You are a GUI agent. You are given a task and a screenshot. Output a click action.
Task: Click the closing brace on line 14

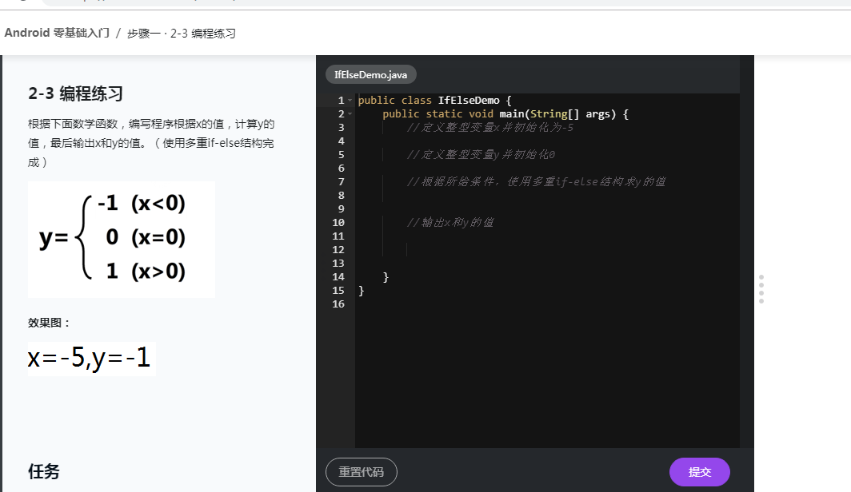pos(386,277)
